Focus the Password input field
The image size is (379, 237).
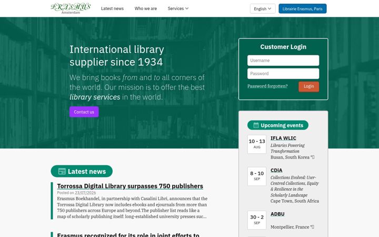coord(283,74)
